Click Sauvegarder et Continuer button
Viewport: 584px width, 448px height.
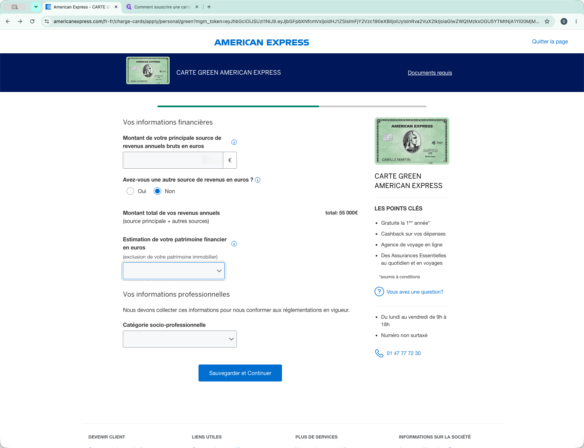tap(240, 373)
